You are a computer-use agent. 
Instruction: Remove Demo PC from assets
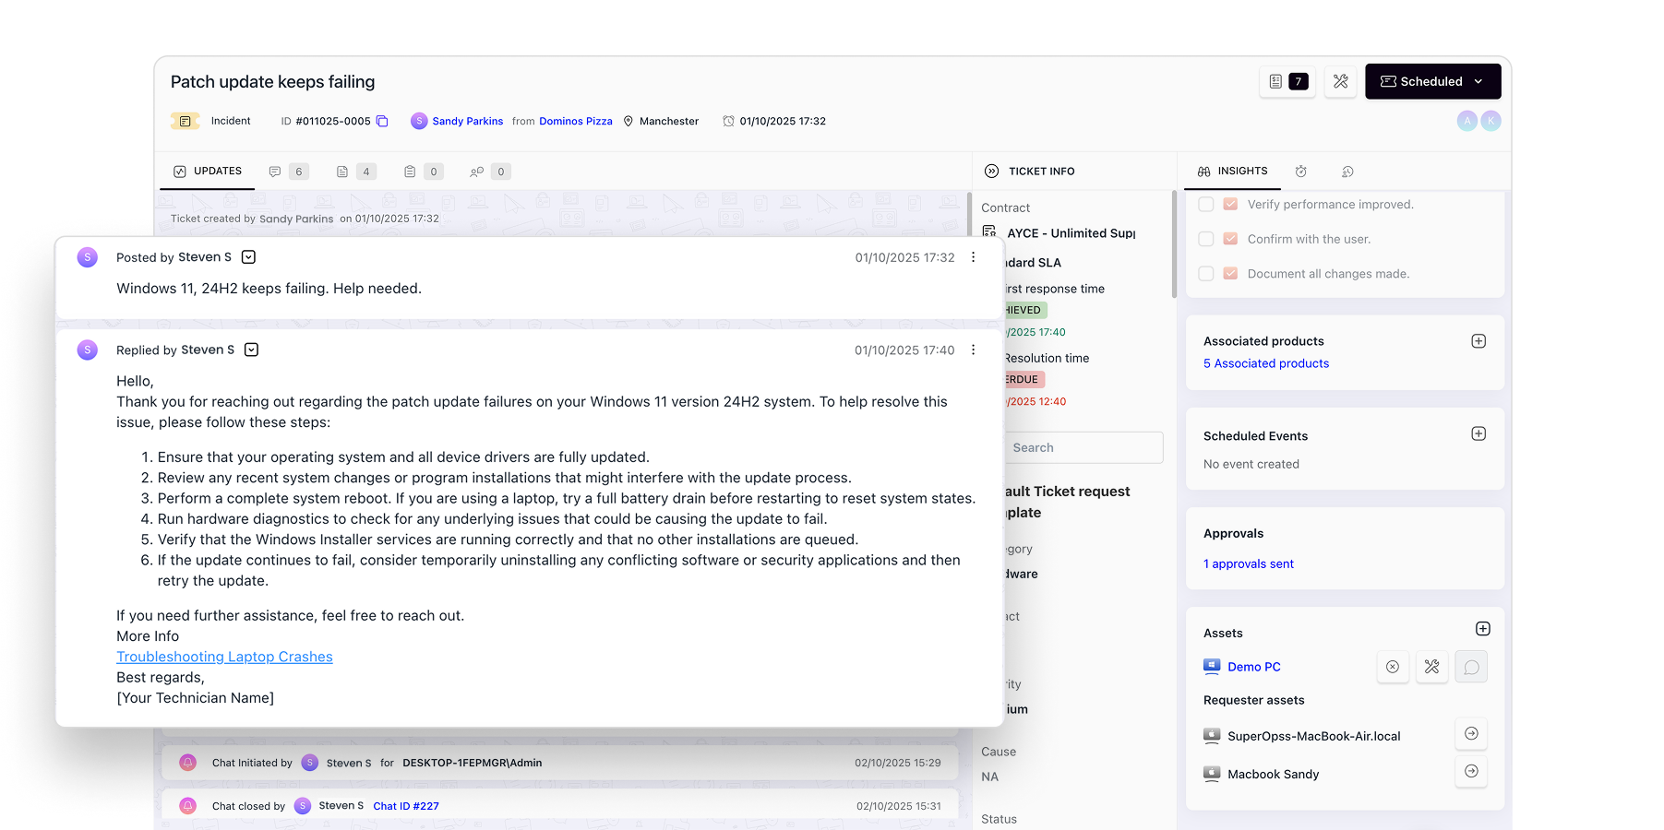[x=1392, y=667]
